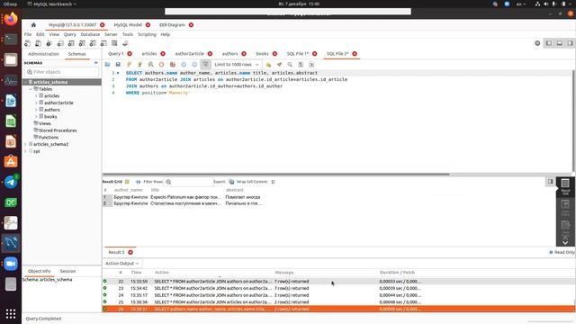Open the Limit to 1000 rows dropdown
Viewport: 576px width, 324px height.
pyautogui.click(x=237, y=65)
